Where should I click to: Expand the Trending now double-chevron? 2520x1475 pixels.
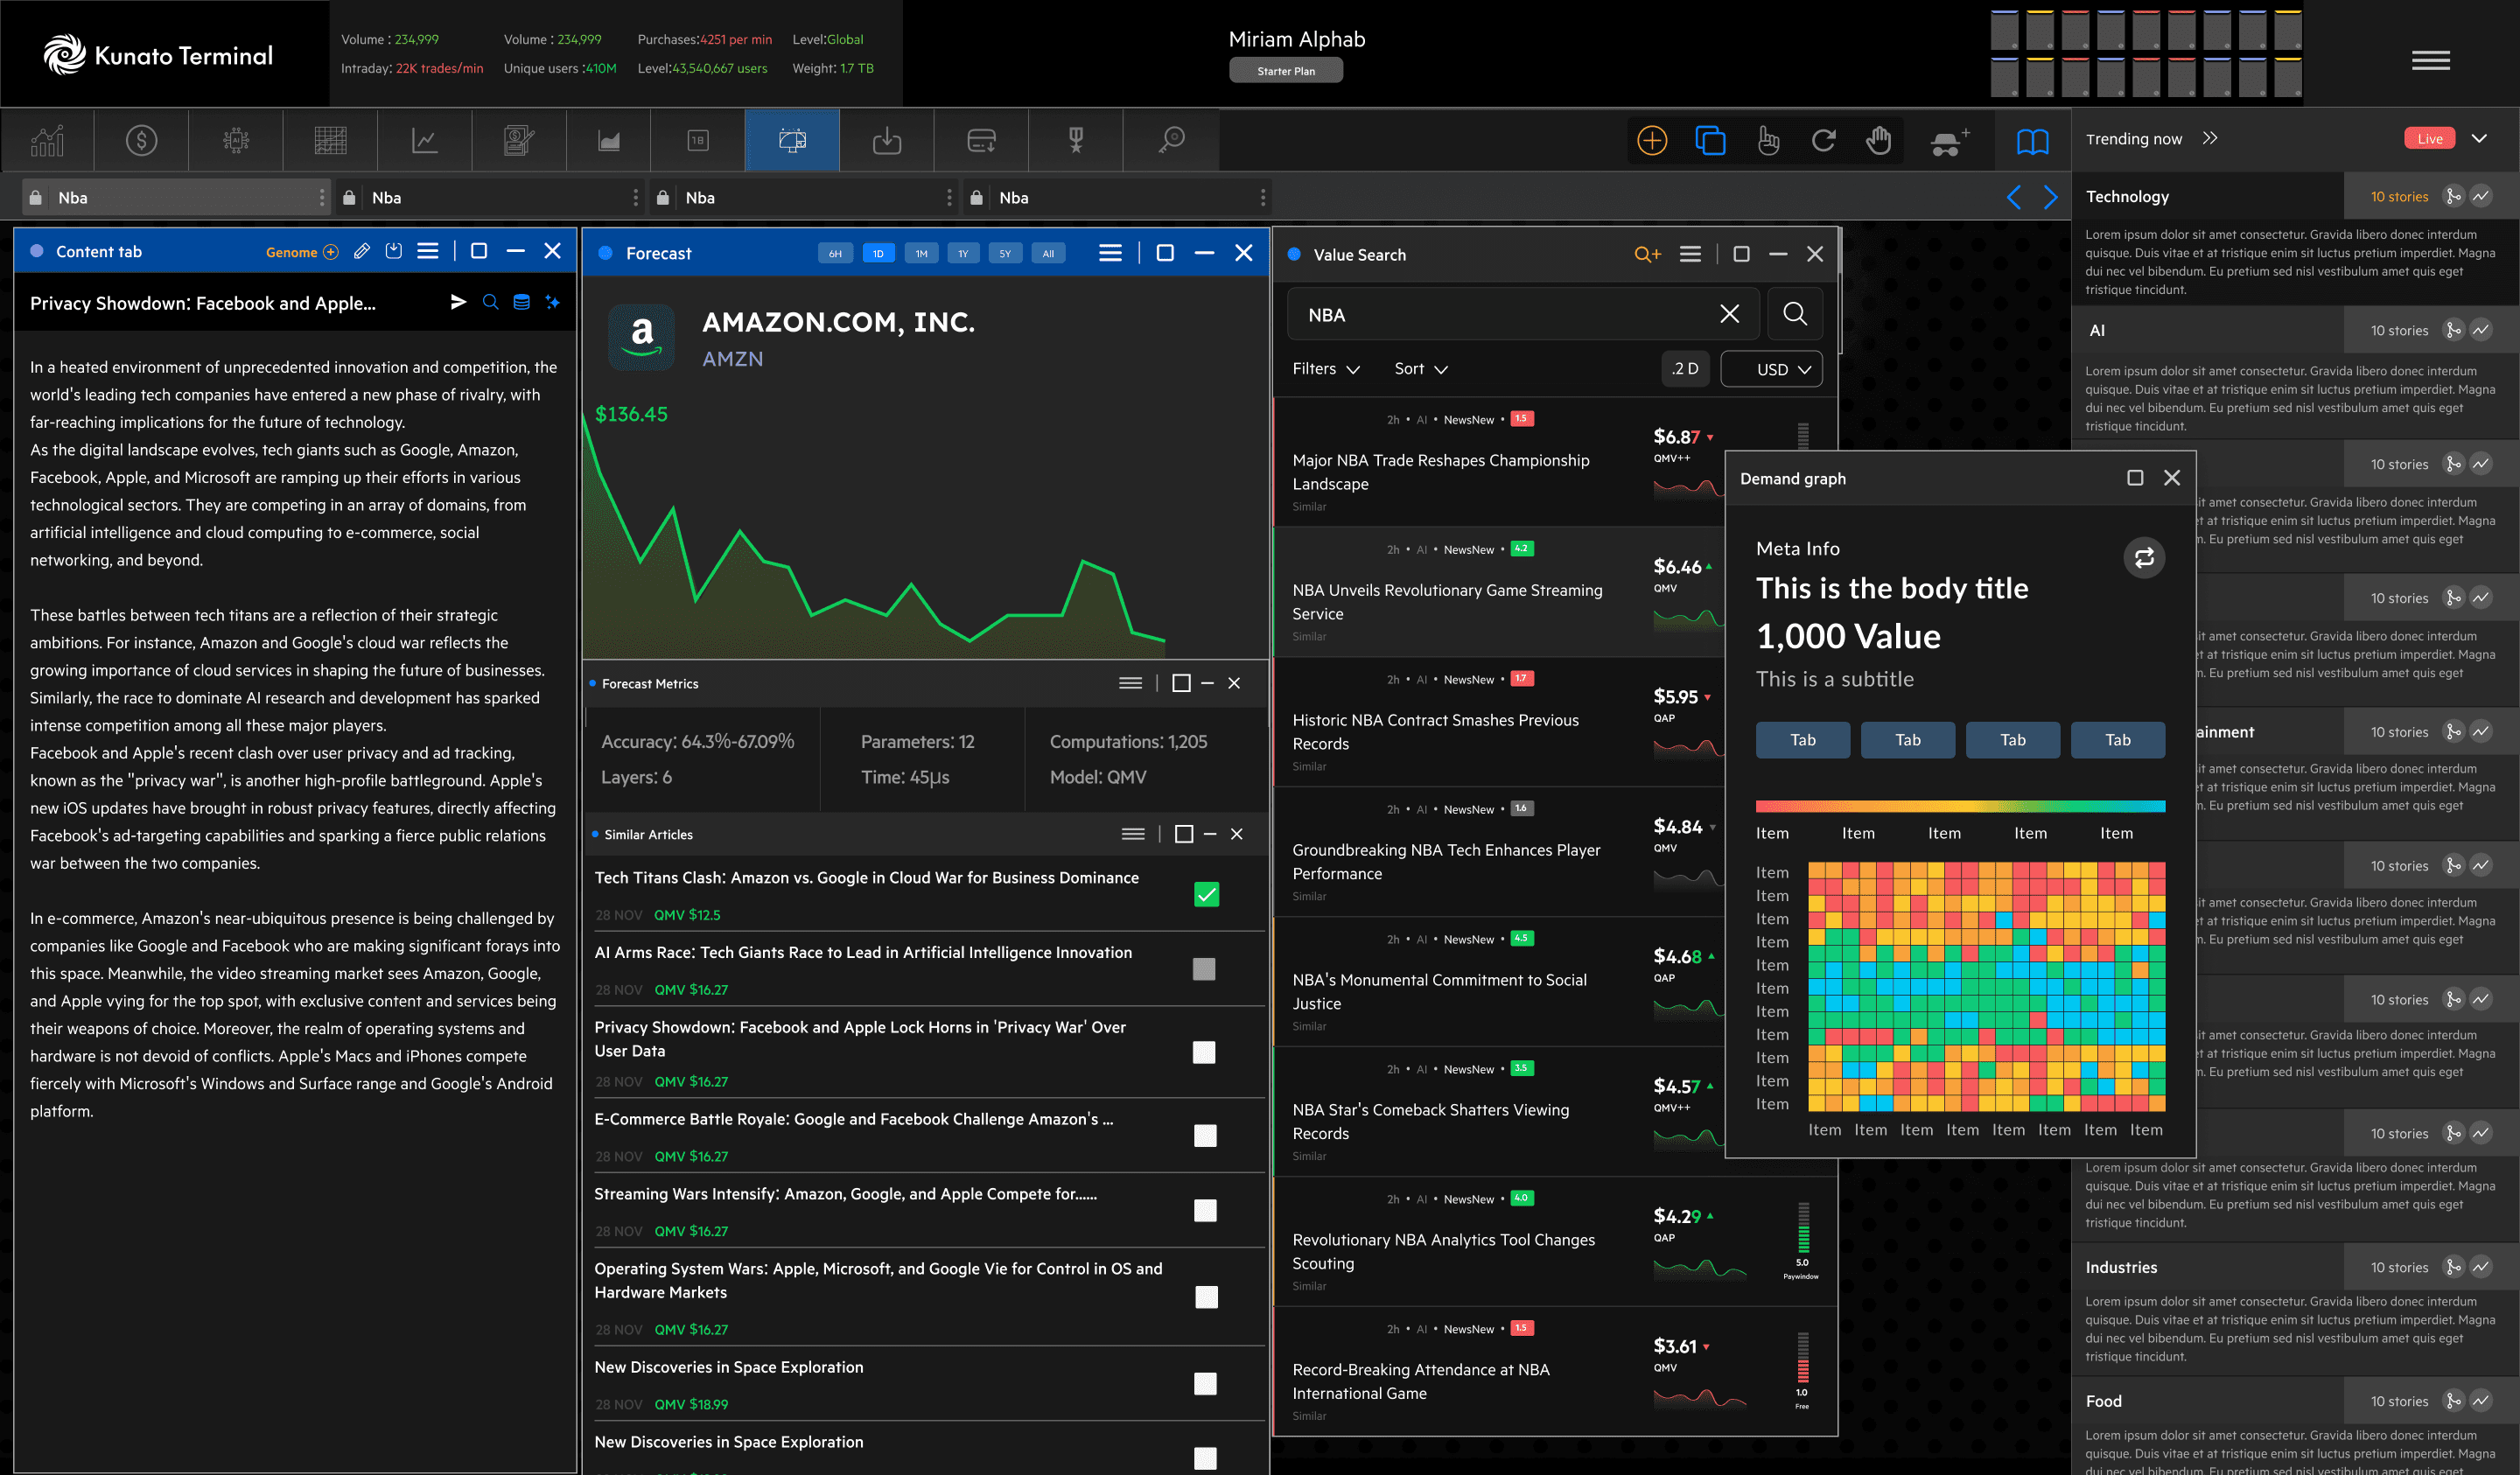point(2210,138)
